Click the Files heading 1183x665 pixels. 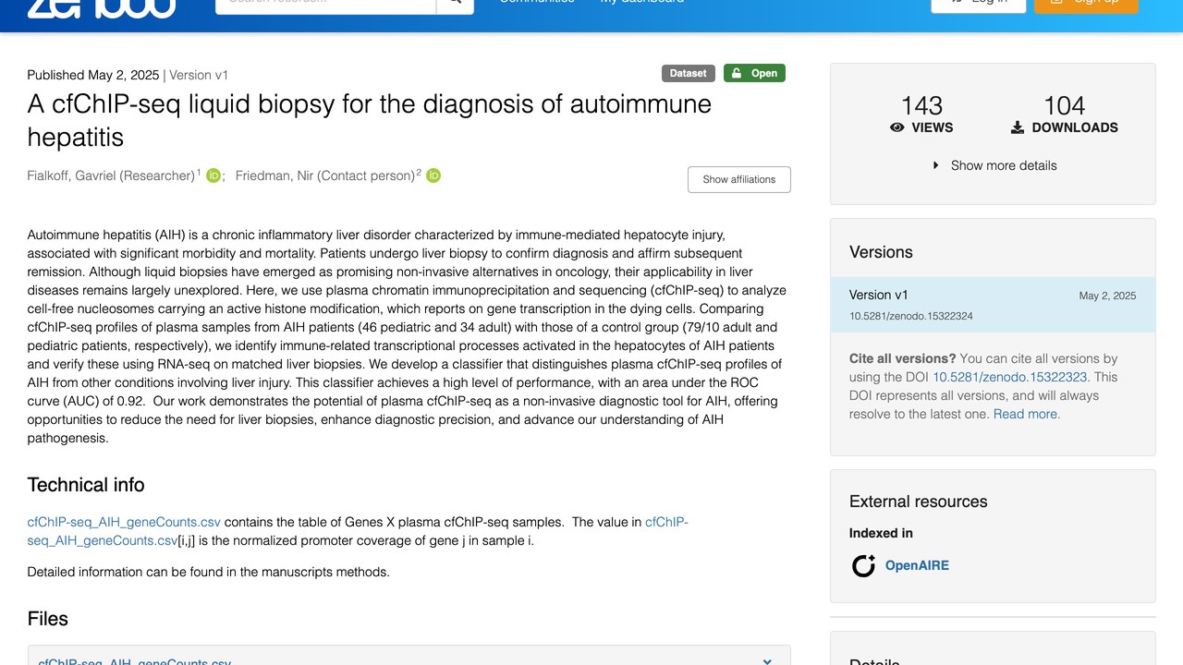point(48,619)
